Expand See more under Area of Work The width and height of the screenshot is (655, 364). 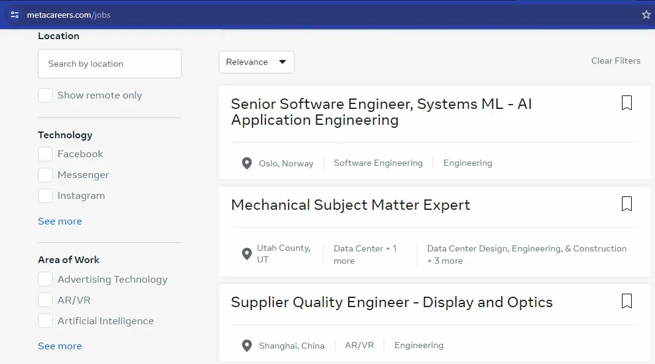click(60, 346)
